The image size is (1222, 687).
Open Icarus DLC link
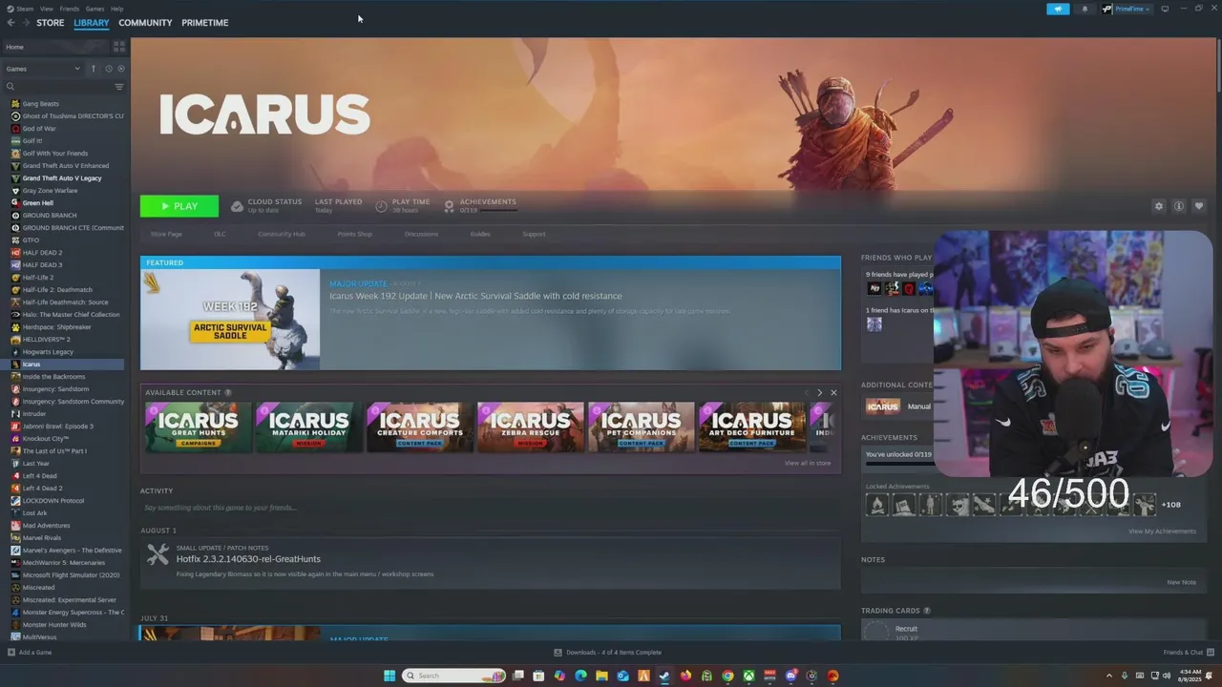click(220, 234)
